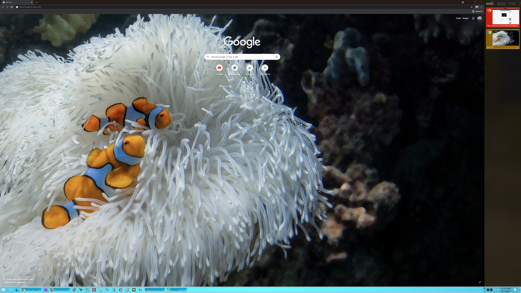This screenshot has width=521, height=293.
Task: Bookmark this page with star icon
Action: [471, 7]
